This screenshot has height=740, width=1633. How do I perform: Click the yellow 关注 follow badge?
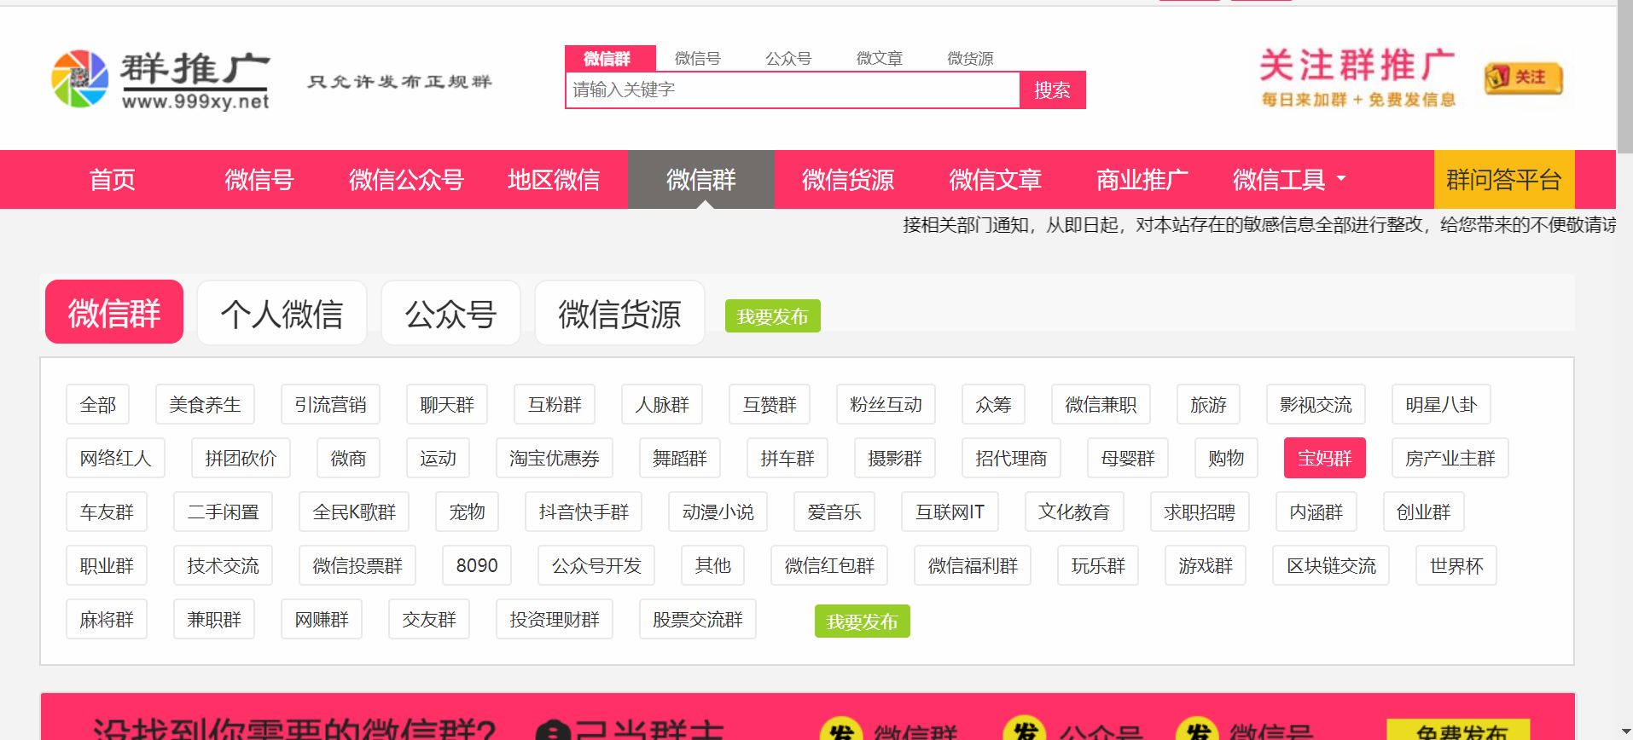pos(1523,78)
